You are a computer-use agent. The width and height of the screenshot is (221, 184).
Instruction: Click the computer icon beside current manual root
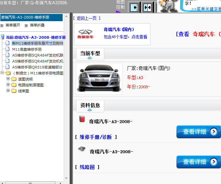(x=3, y=37)
